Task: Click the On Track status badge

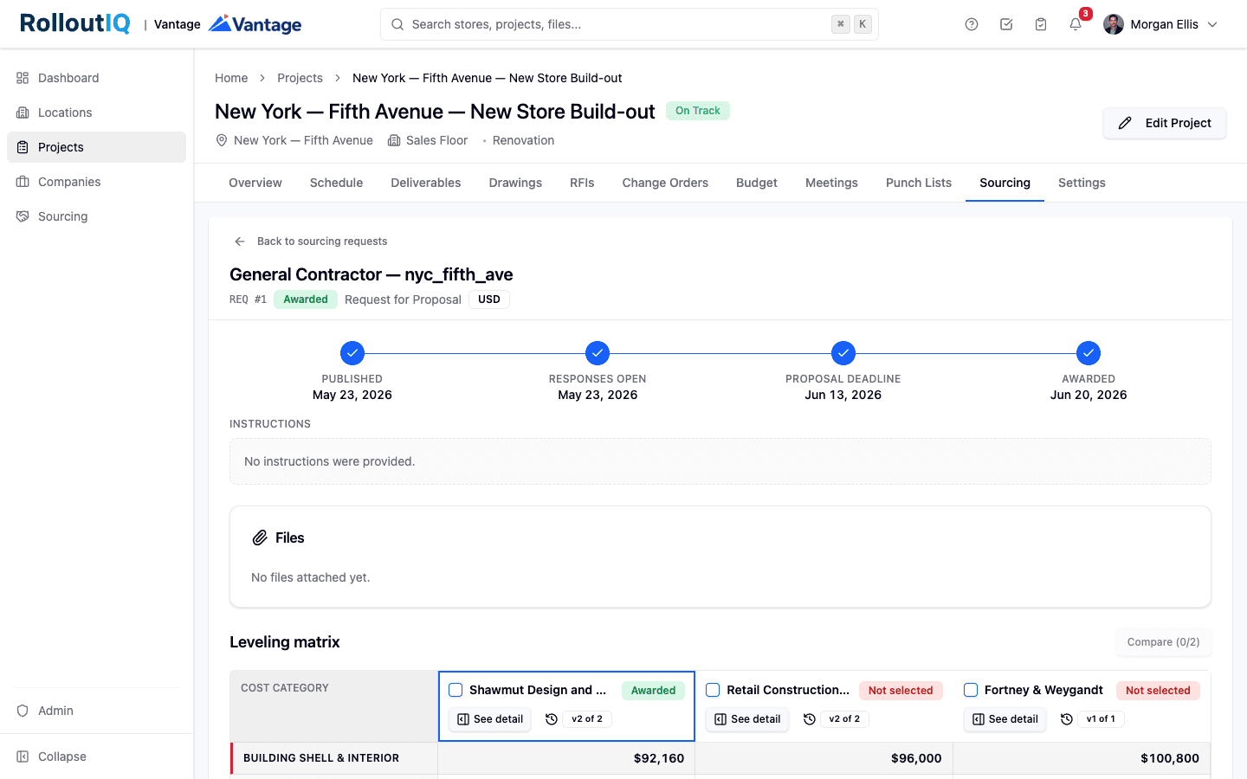Action: [698, 111]
